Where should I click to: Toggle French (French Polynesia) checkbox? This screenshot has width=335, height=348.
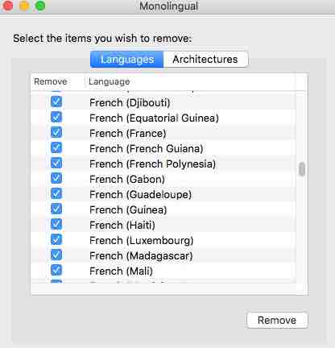pyautogui.click(x=56, y=163)
